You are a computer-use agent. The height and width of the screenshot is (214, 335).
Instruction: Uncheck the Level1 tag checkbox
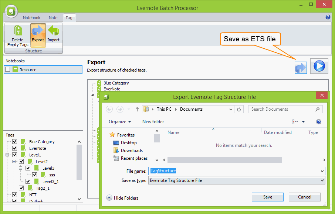(14, 155)
